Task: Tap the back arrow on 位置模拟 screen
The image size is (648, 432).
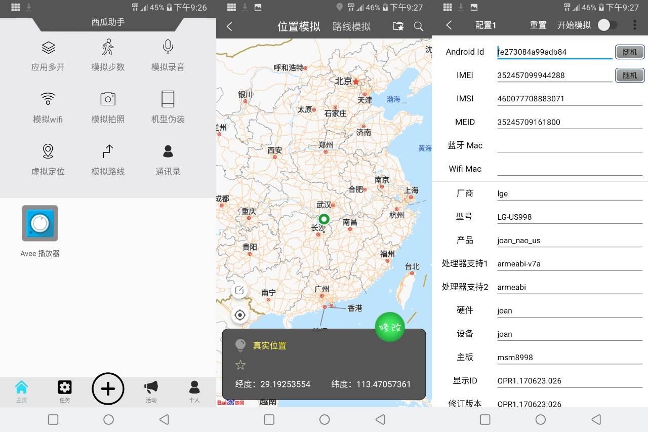Action: click(x=229, y=26)
